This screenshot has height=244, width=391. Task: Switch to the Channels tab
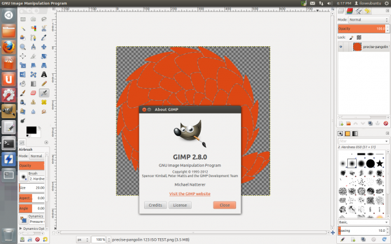pos(350,11)
